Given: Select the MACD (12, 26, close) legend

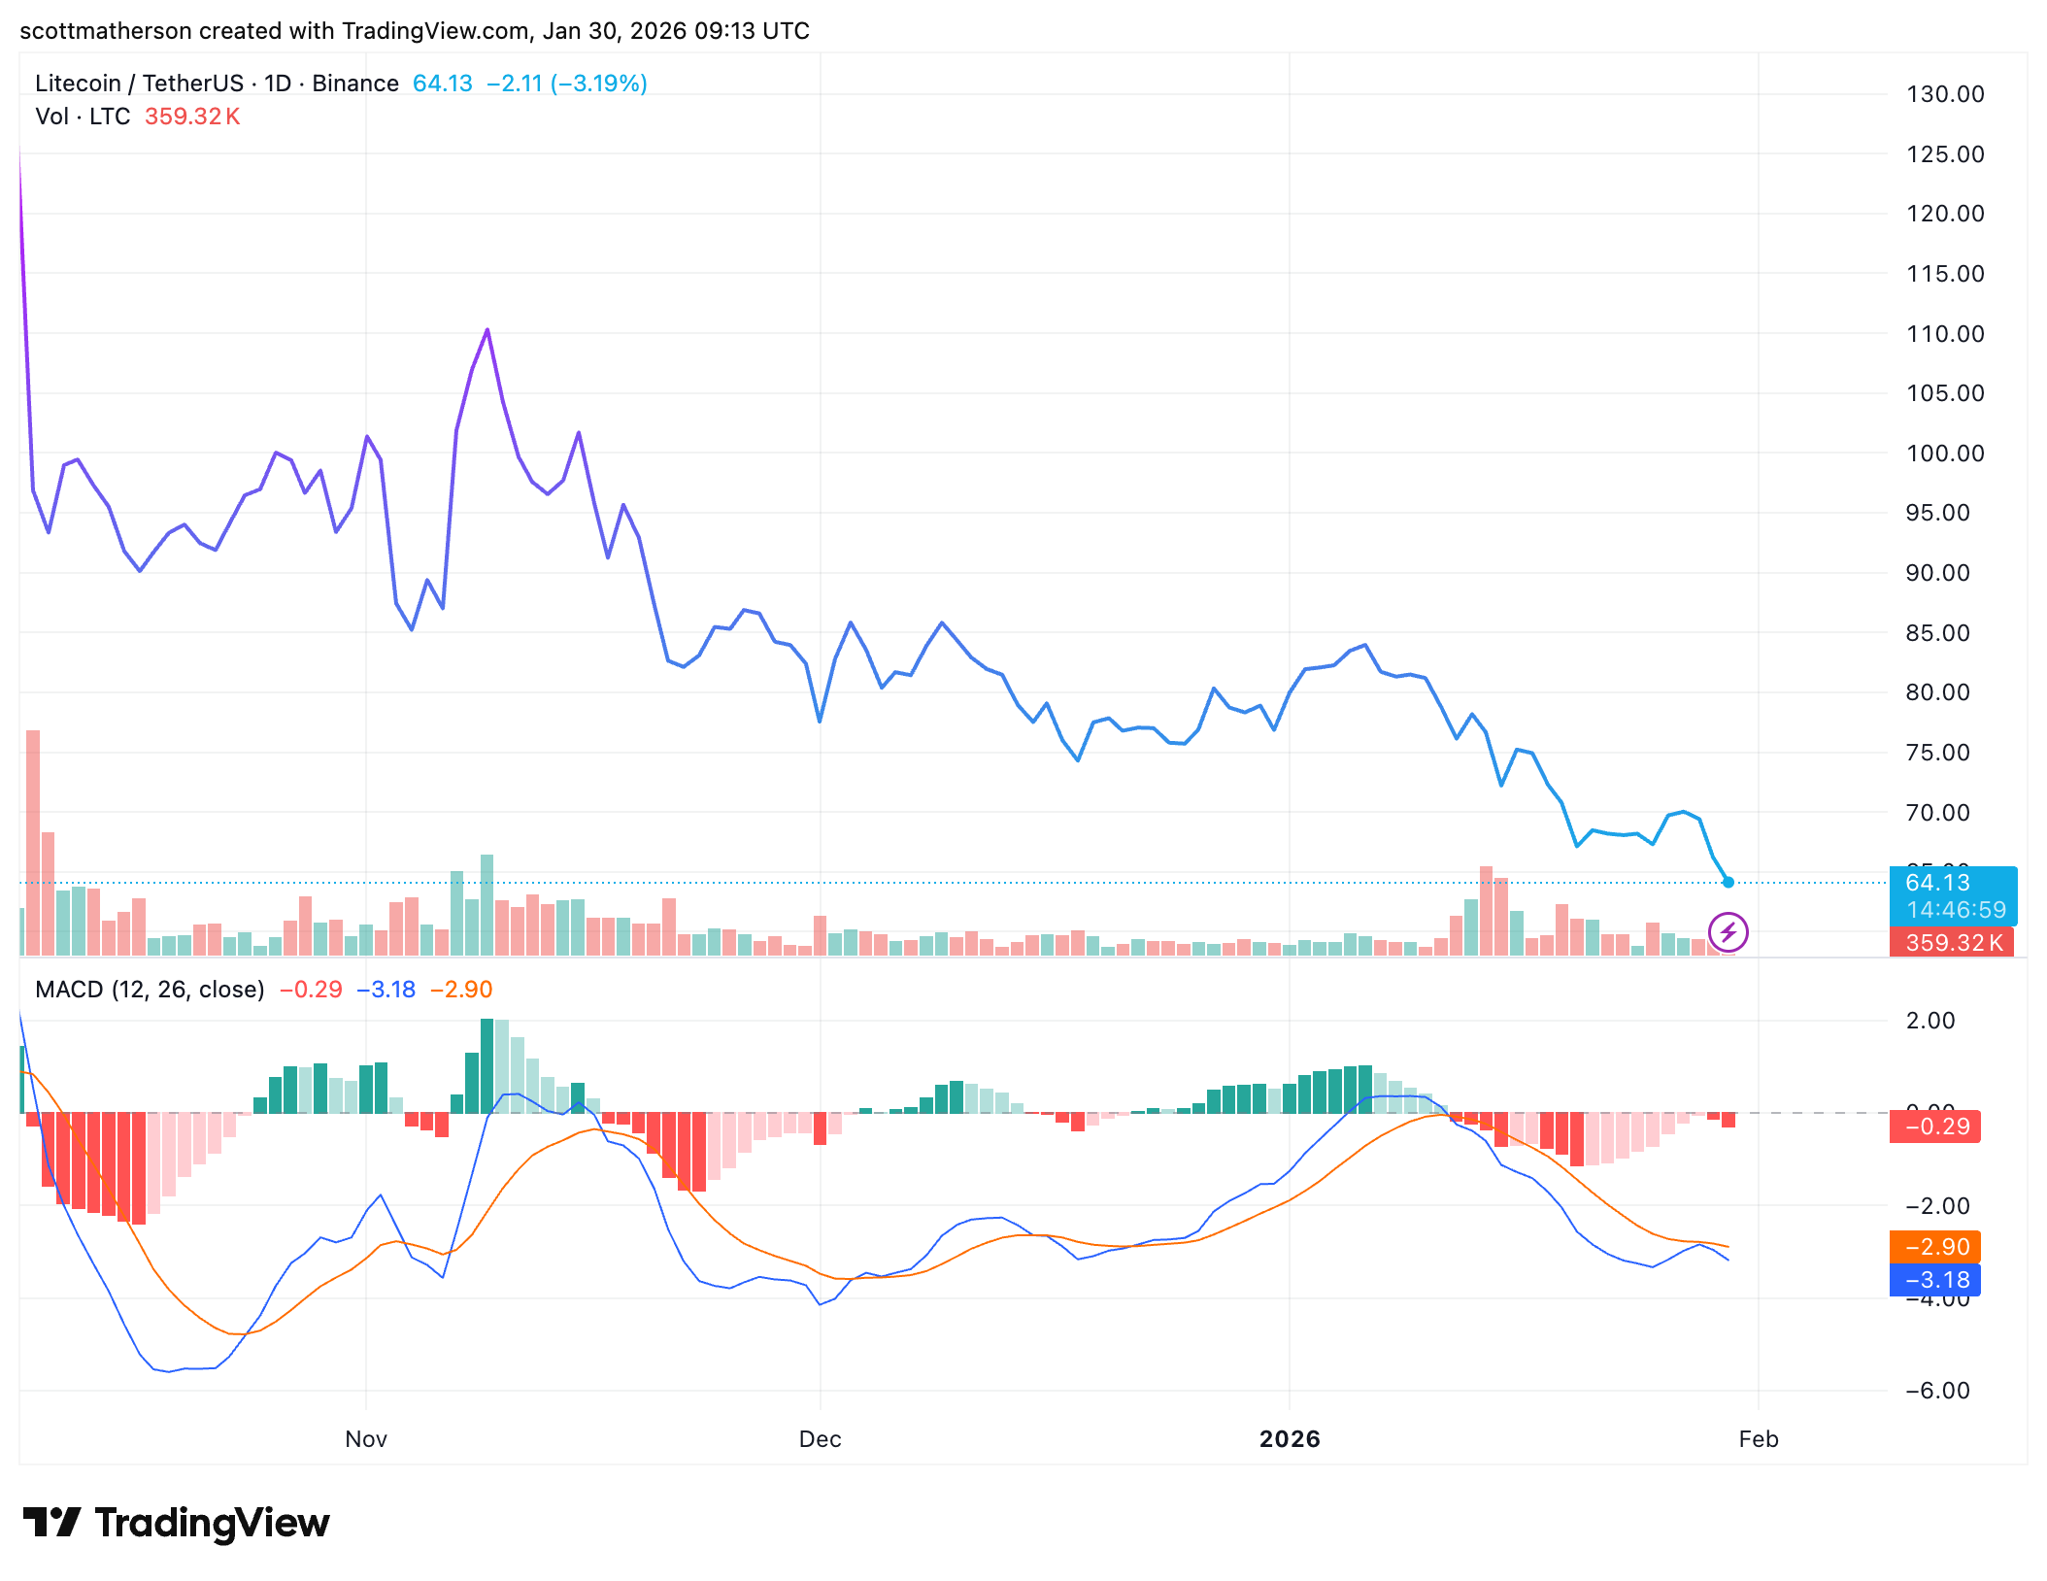Looking at the screenshot, I should click(x=150, y=990).
